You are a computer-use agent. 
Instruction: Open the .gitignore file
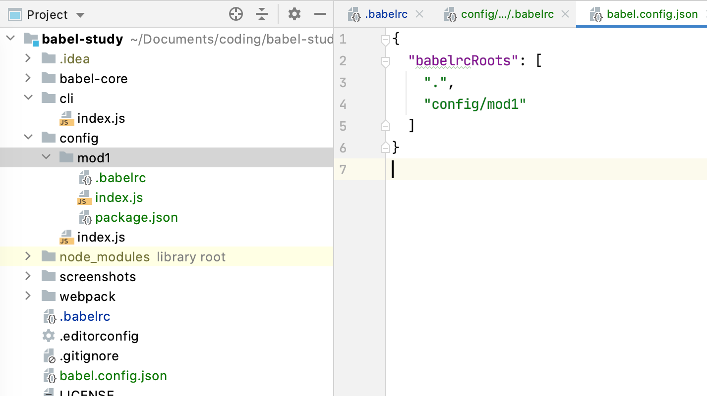tap(89, 356)
